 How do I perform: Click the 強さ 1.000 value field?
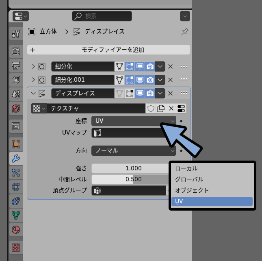tap(130, 168)
